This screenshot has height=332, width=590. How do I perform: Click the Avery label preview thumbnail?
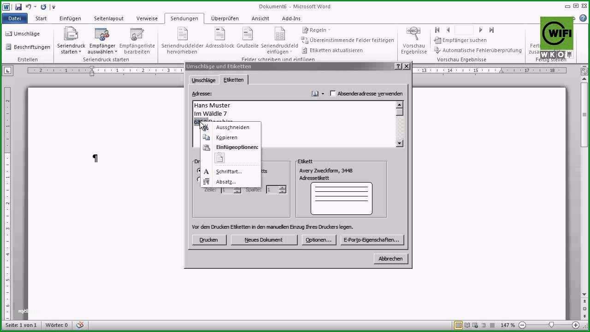[342, 199]
